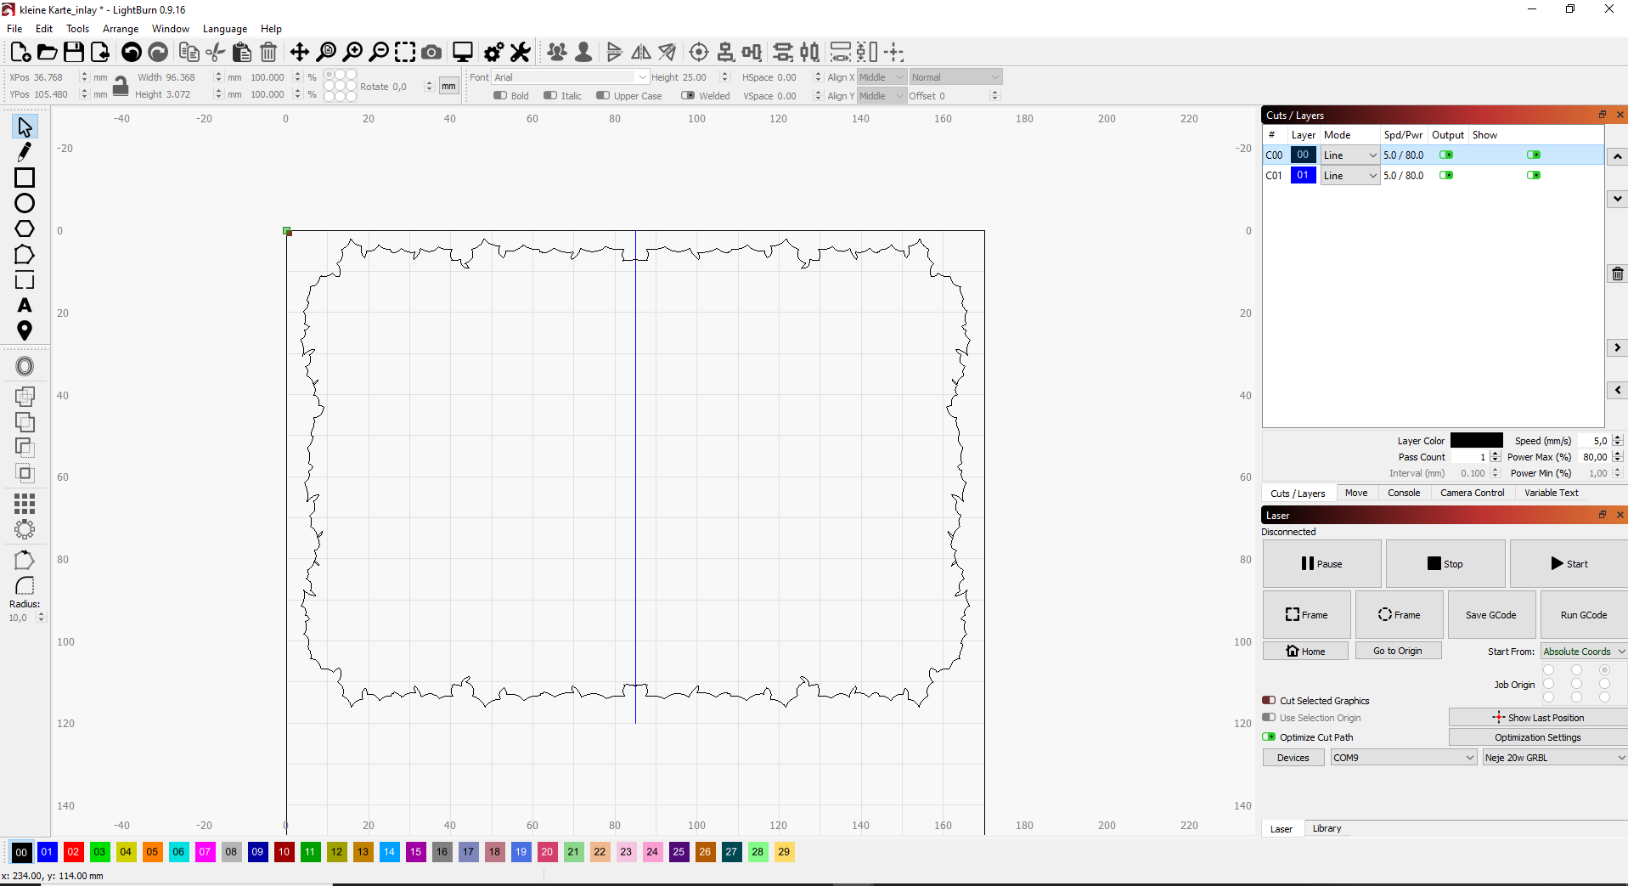Click the Zoom to Frame Selection icon
The image size is (1628, 886).
click(x=405, y=52)
